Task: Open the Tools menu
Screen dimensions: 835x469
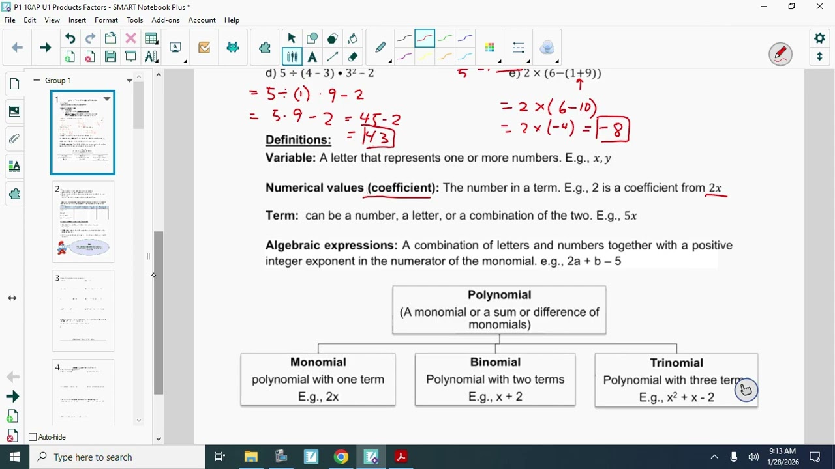Action: pos(134,20)
